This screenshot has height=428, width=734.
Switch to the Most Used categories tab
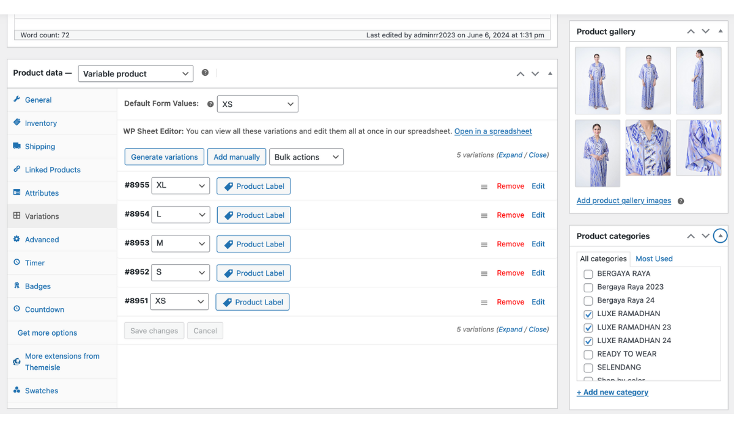tap(654, 259)
